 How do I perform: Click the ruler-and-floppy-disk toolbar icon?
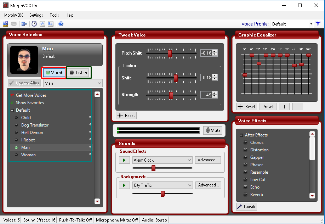(5, 24)
